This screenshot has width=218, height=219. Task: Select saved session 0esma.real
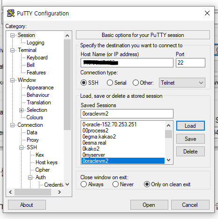123,143
